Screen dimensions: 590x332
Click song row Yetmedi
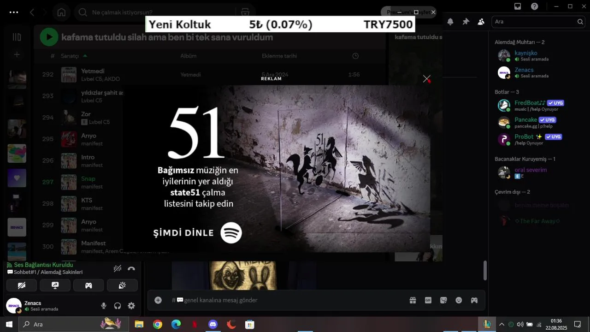tap(210, 75)
